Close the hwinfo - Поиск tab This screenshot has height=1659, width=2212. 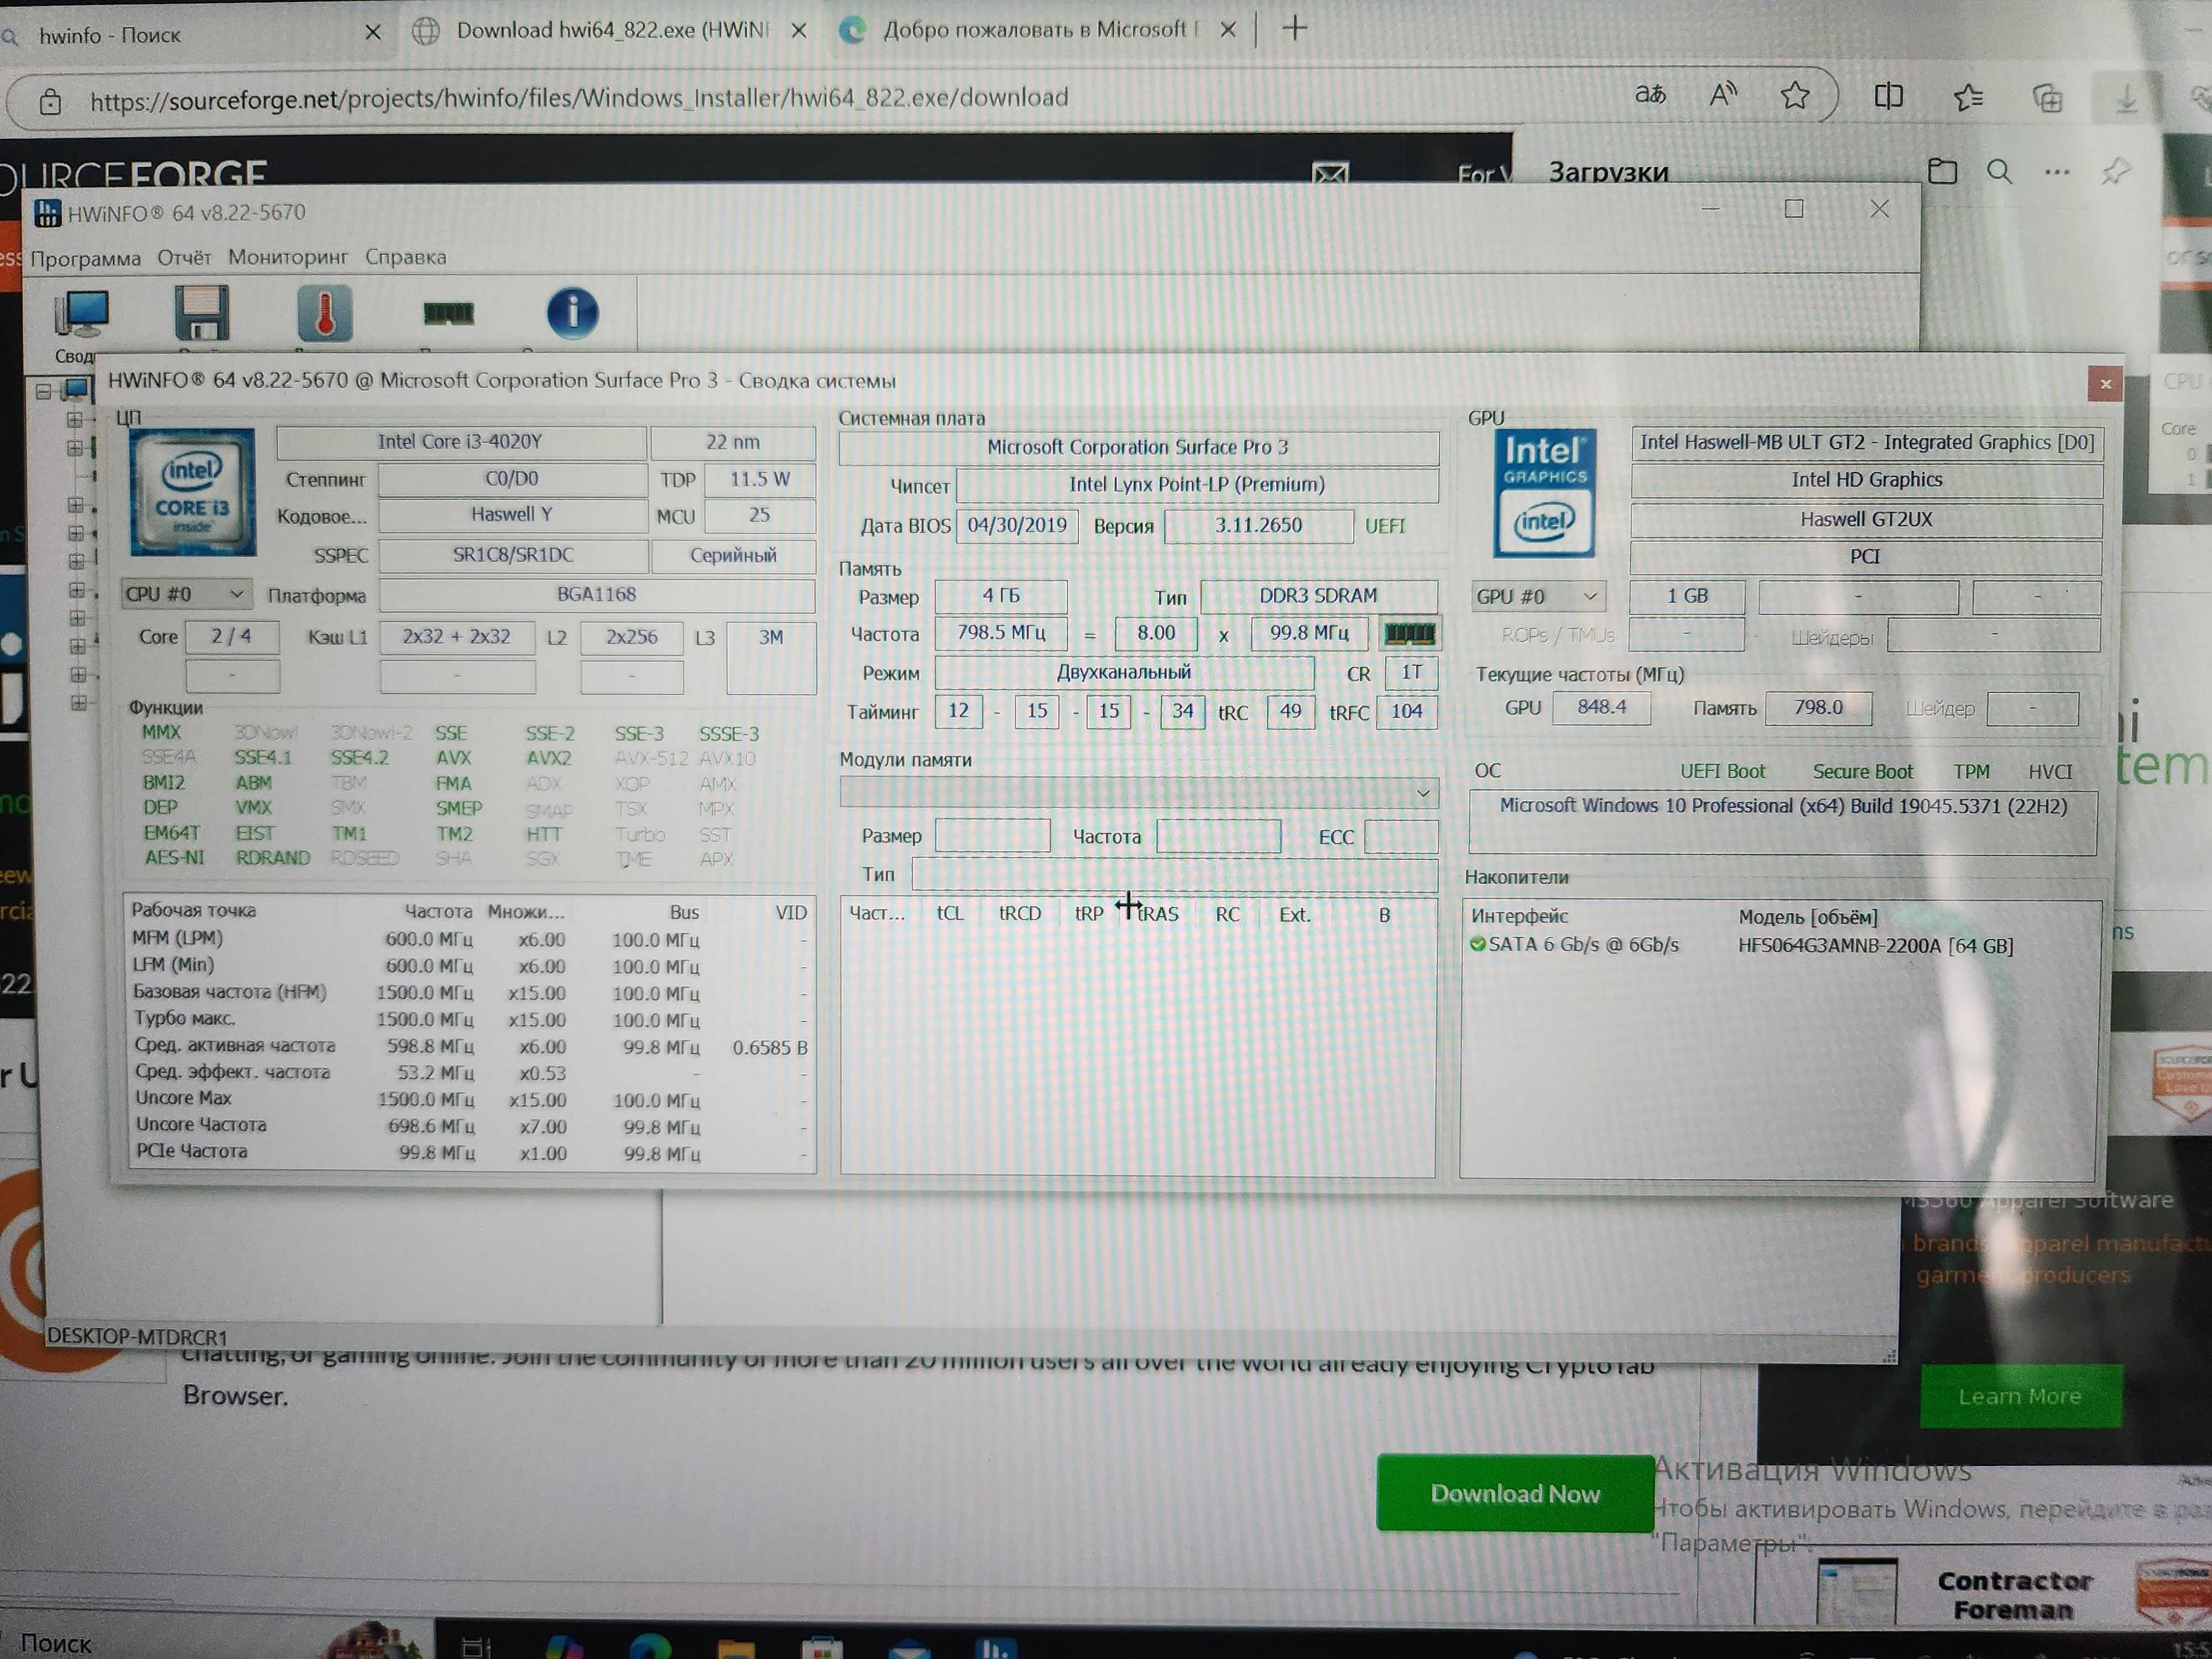tap(373, 32)
